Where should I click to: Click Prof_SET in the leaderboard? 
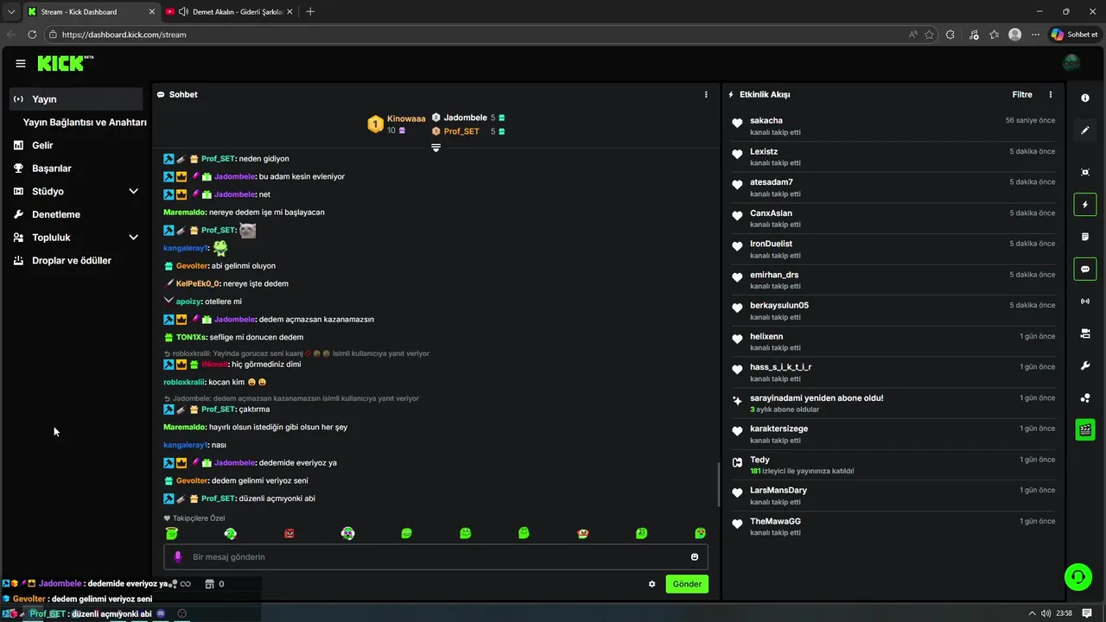tap(461, 131)
